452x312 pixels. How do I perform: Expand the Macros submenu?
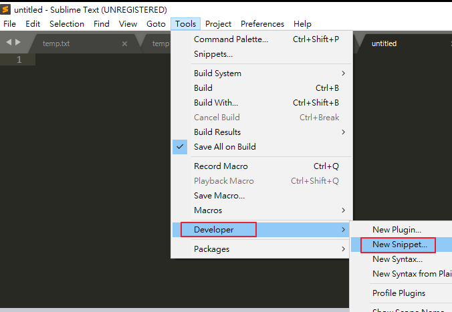click(x=261, y=210)
